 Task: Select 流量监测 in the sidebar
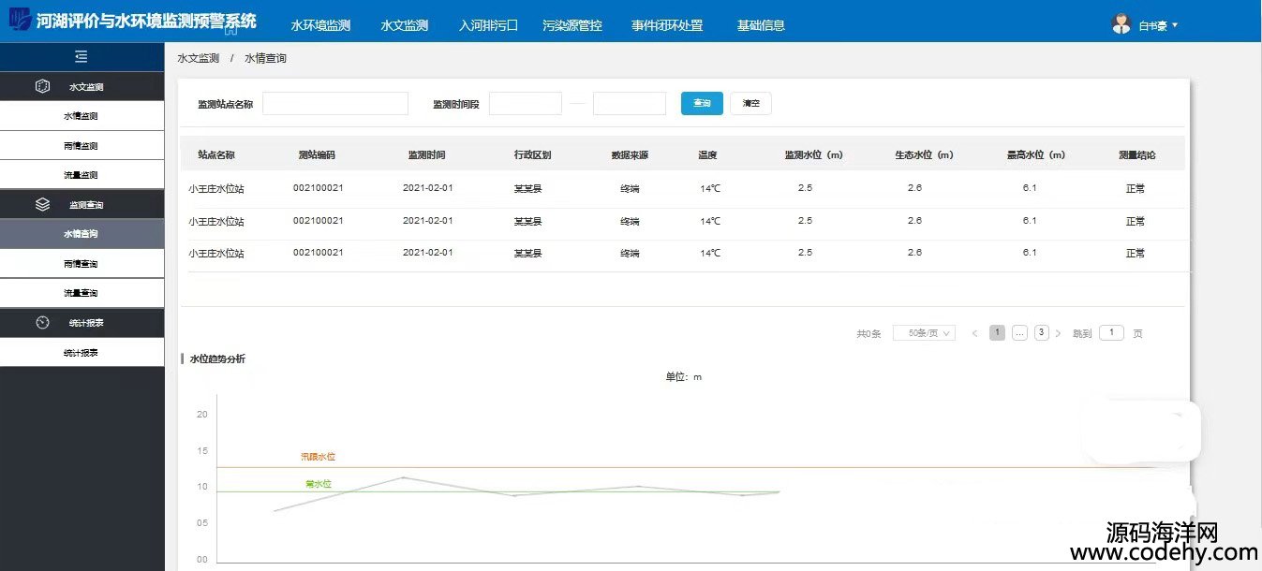[82, 175]
